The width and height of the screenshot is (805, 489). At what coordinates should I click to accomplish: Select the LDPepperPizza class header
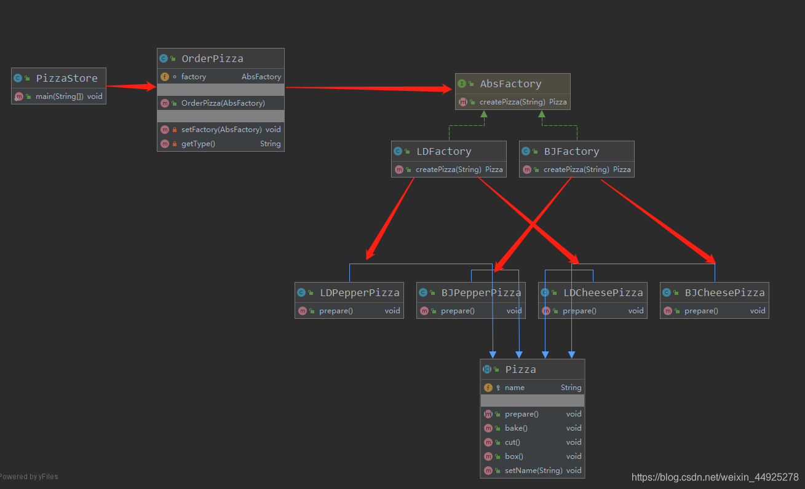coord(349,292)
